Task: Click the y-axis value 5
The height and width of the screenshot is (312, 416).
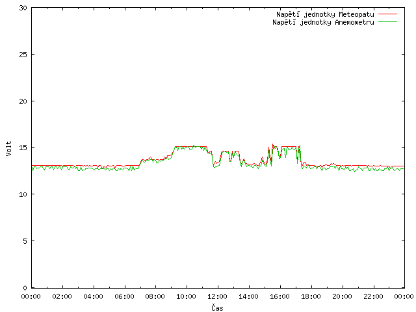Action: point(25,241)
